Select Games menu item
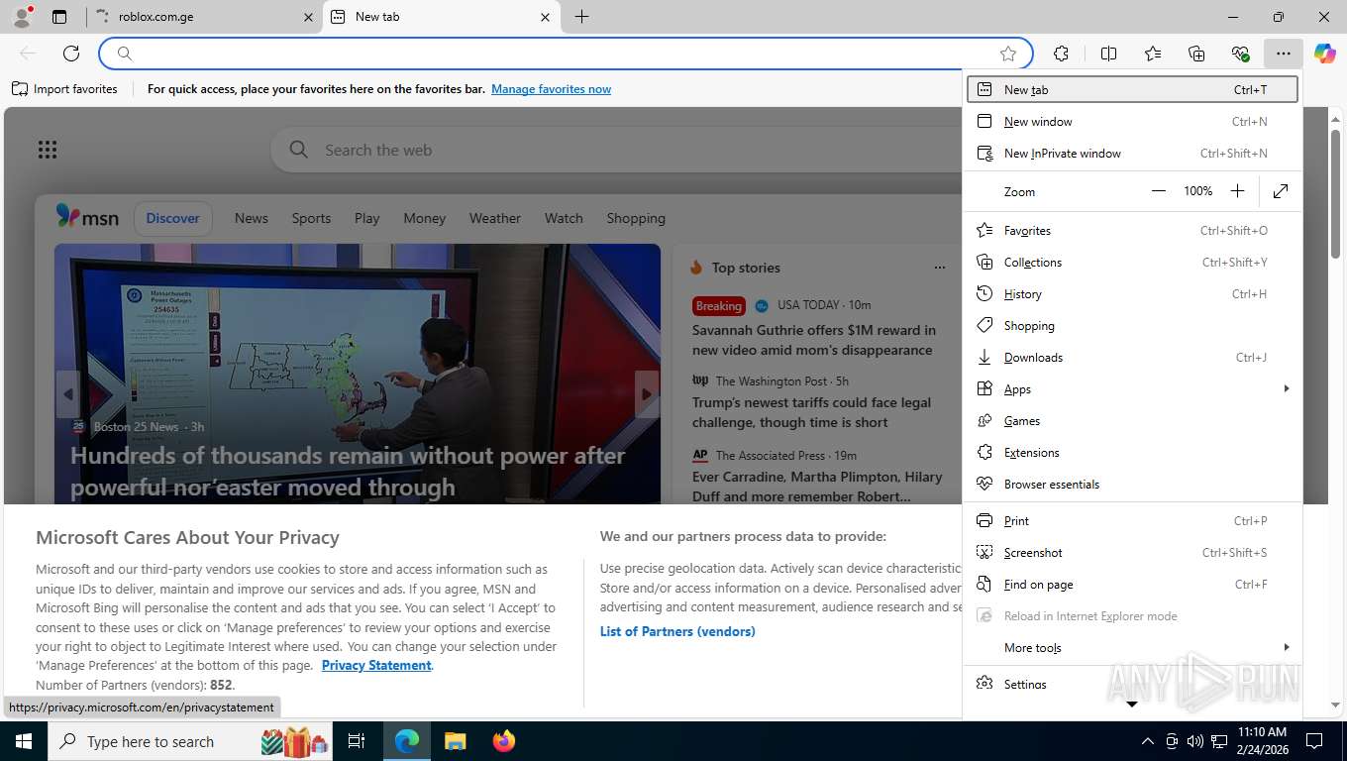Image resolution: width=1347 pixels, height=761 pixels. click(1132, 420)
